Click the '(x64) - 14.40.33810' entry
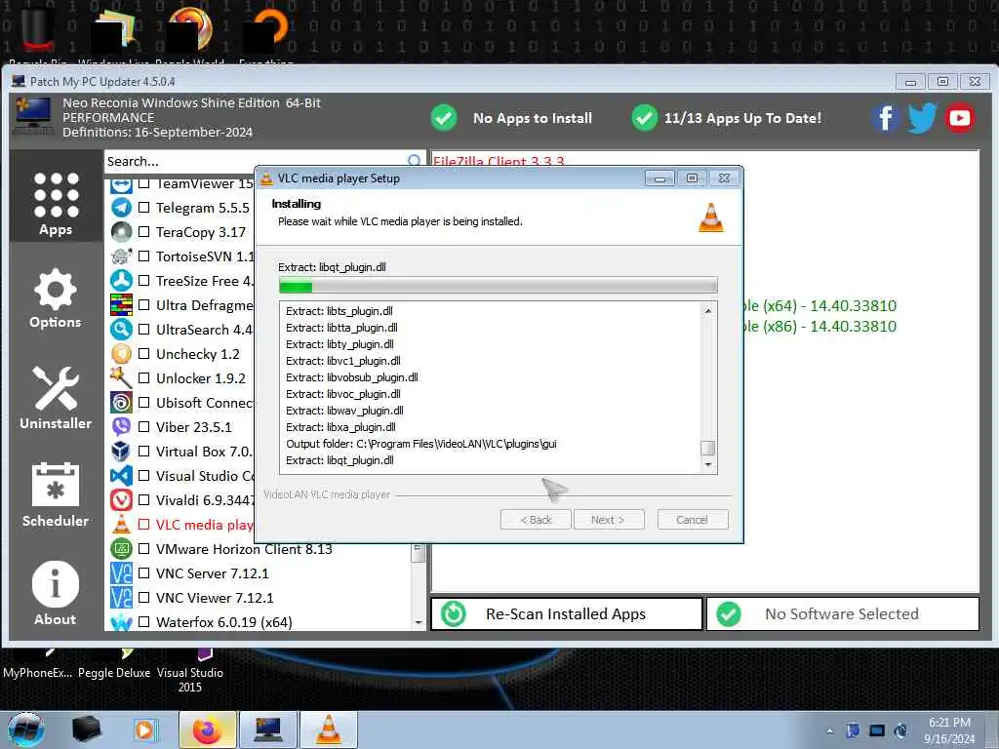Screen dimensions: 999x749 819,305
